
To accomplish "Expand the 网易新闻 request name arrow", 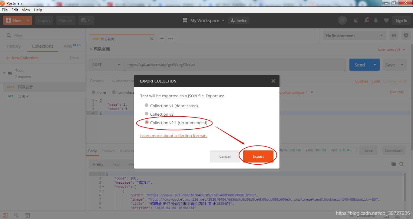I will [91, 49].
